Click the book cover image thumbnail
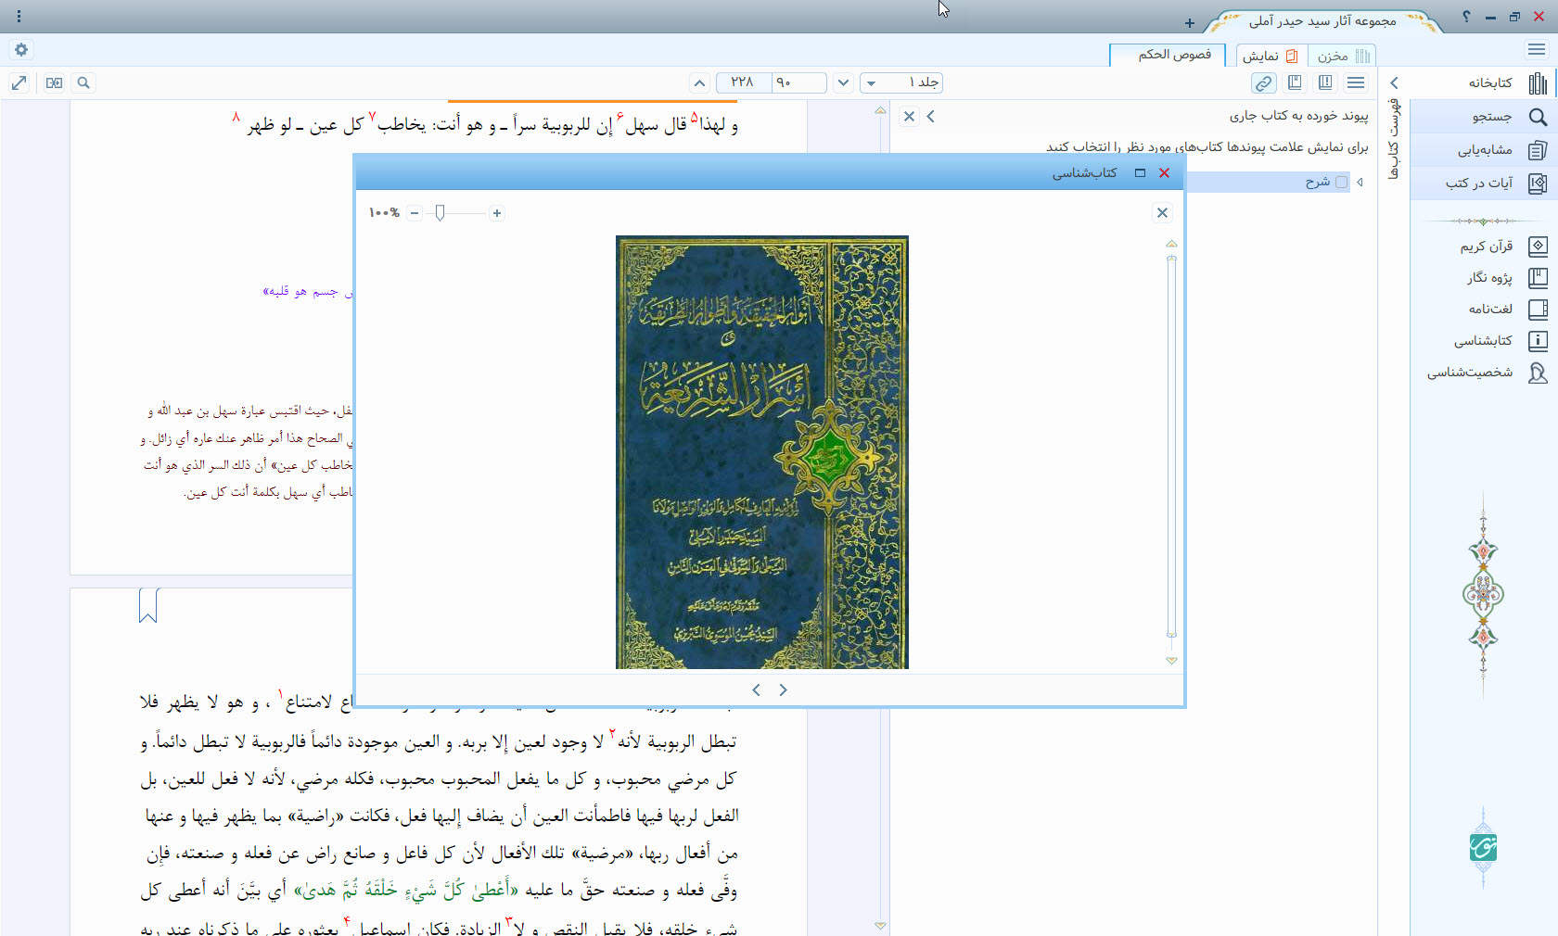Image resolution: width=1558 pixels, height=936 pixels. (761, 452)
